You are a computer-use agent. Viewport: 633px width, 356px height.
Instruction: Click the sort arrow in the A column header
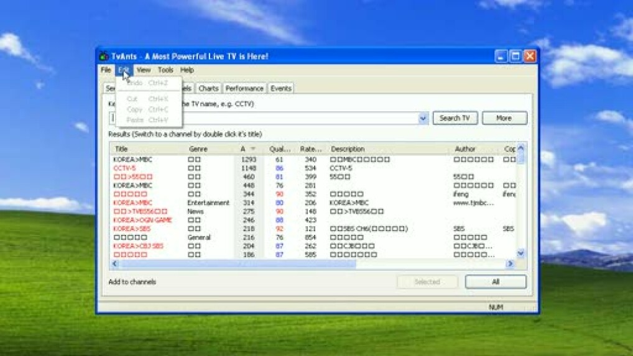[x=252, y=149]
